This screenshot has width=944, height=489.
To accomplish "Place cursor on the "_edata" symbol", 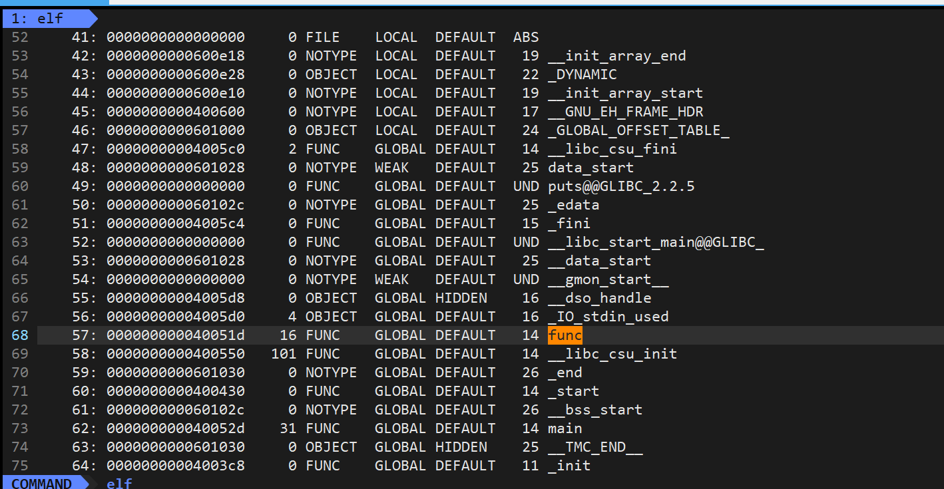I will [x=574, y=205].
